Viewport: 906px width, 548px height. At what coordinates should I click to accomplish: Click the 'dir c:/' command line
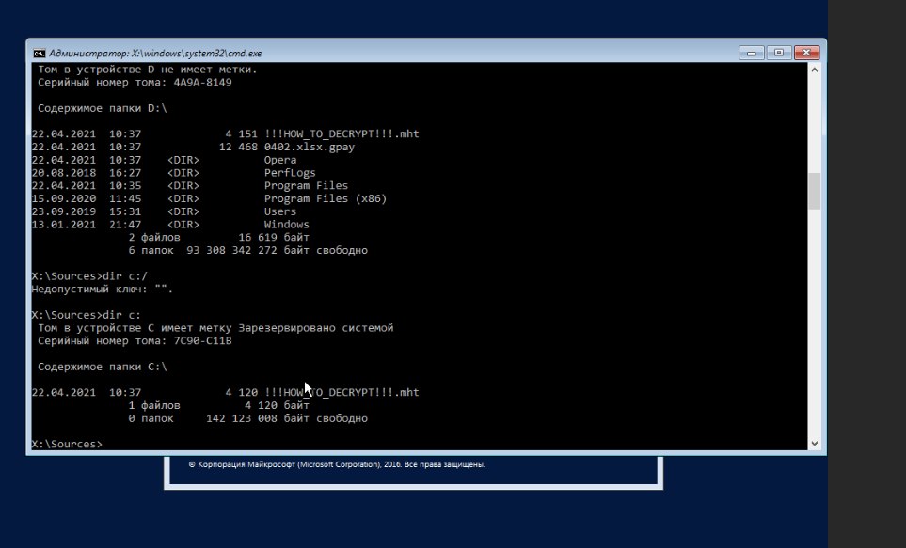tap(89, 276)
